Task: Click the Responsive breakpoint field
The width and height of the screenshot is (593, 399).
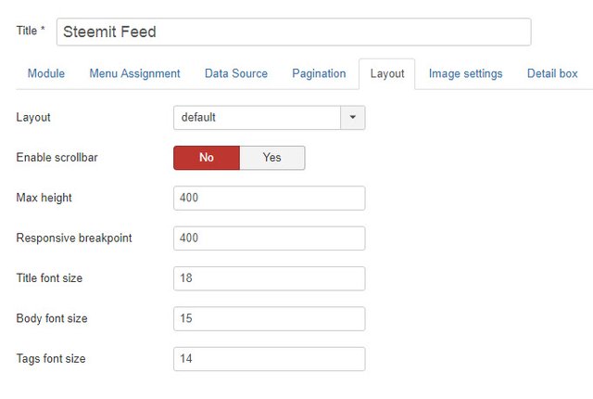Action: click(x=270, y=238)
